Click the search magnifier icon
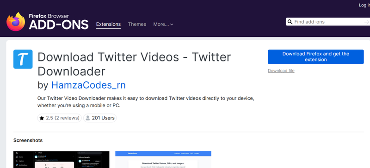 point(290,22)
